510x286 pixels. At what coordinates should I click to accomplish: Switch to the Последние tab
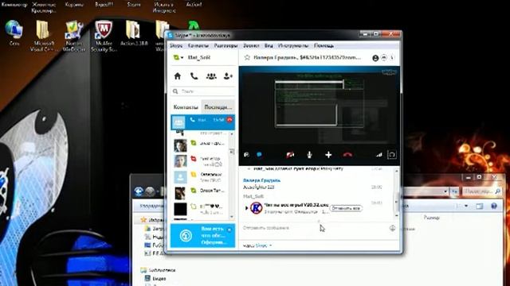218,107
